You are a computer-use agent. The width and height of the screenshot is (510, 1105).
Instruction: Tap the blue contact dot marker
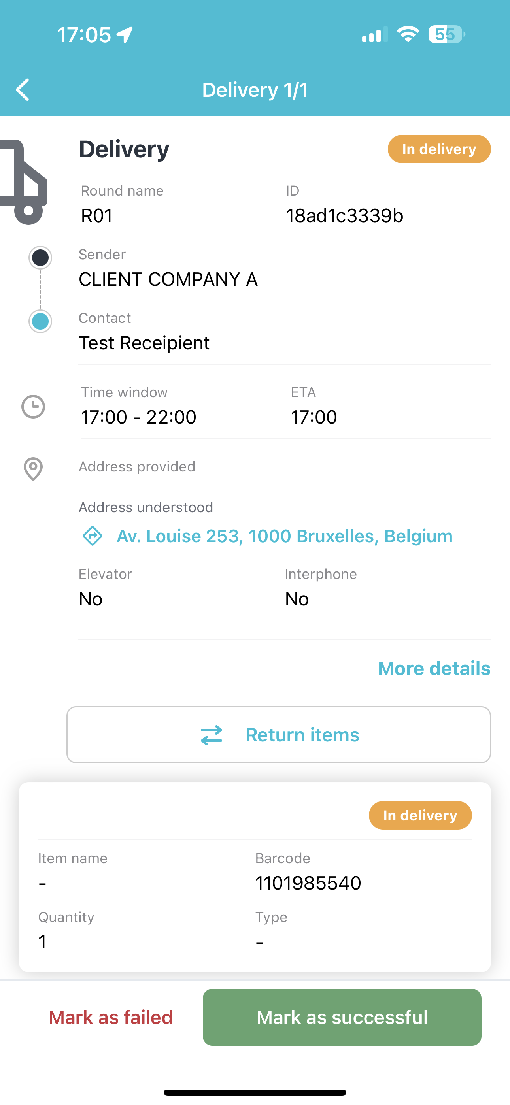tap(40, 321)
